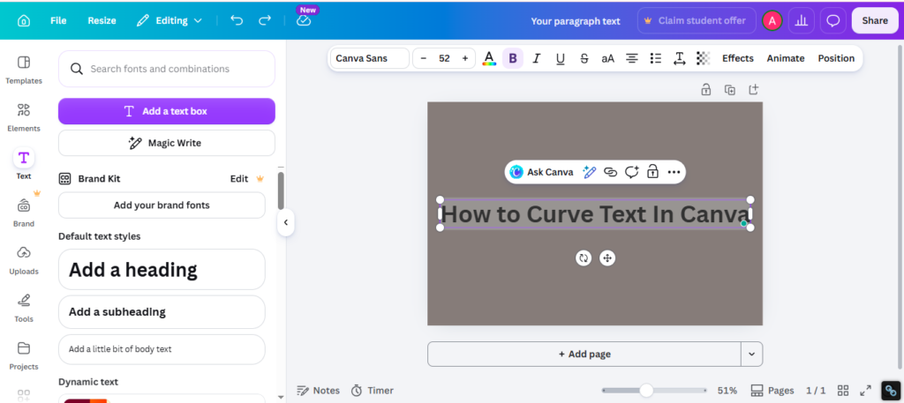
Task: Add a subheading text style
Action: pyautogui.click(x=162, y=312)
